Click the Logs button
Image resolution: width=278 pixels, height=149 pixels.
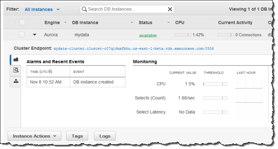105,136
